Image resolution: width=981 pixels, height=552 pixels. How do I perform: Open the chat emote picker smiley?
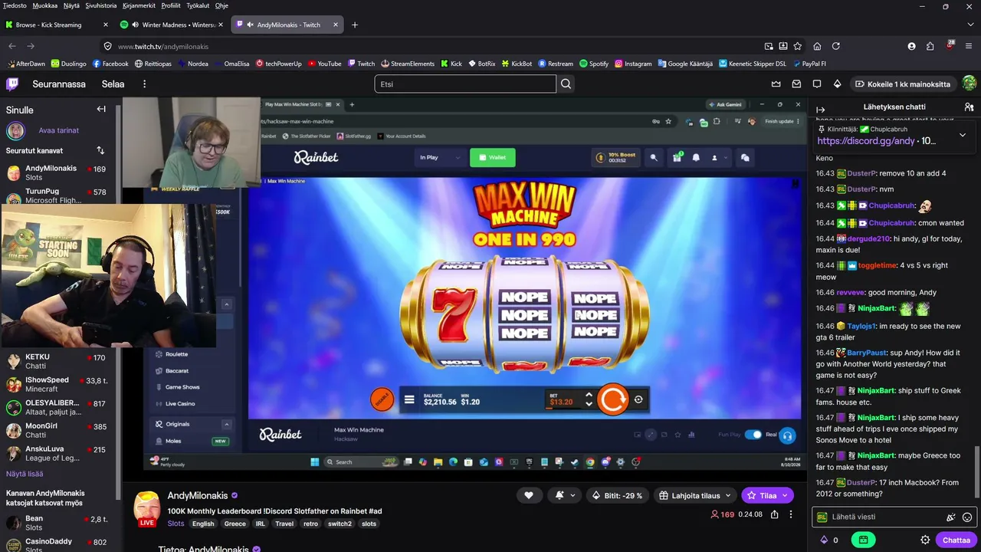click(967, 517)
